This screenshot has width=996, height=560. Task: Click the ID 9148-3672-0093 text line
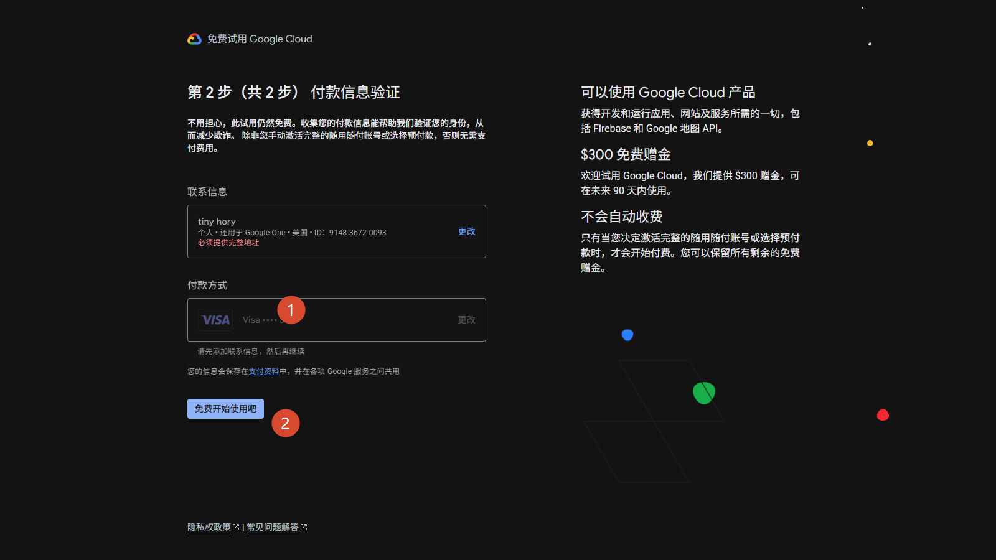[x=292, y=233]
